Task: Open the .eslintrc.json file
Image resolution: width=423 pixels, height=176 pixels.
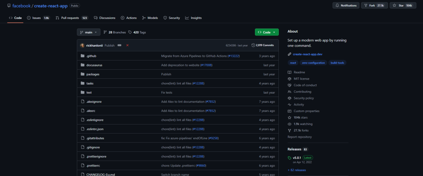Action: click(95, 129)
